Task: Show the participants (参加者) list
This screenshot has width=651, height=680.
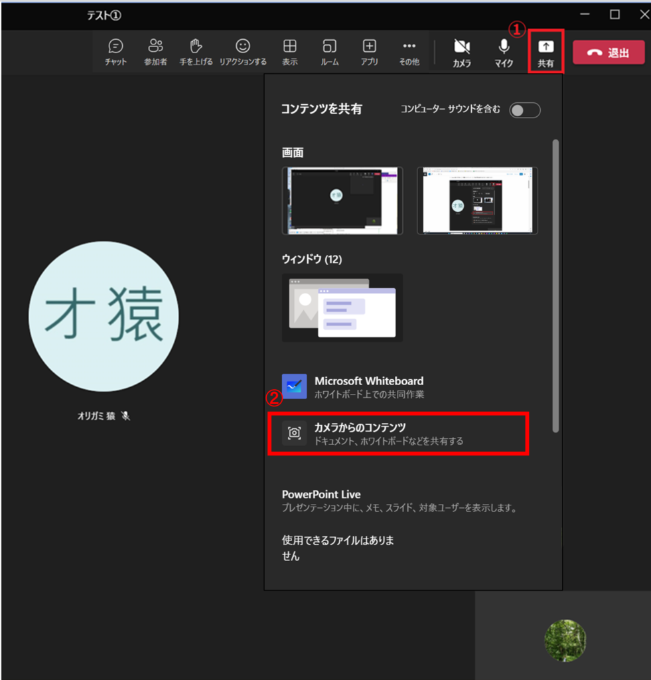Action: 155,52
